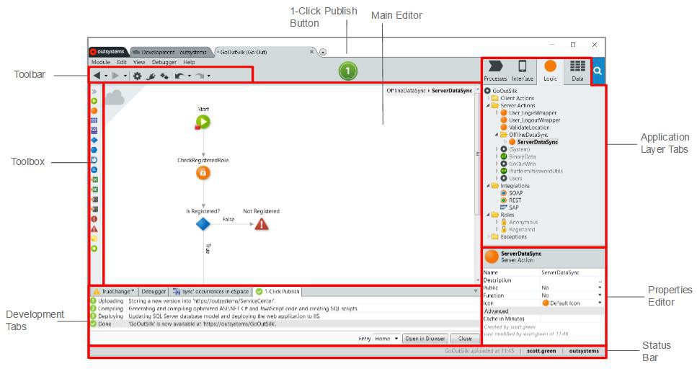Select the yellow Comment note tool
The image size is (697, 369).
[94, 239]
